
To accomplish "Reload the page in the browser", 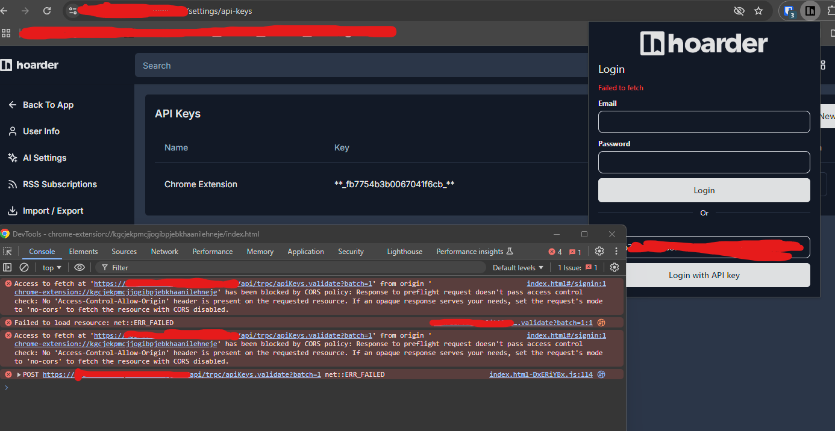I will [x=47, y=11].
